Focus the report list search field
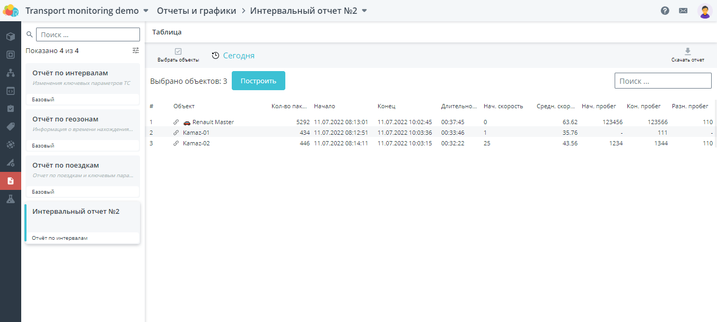This screenshot has width=717, height=322. 88,34
